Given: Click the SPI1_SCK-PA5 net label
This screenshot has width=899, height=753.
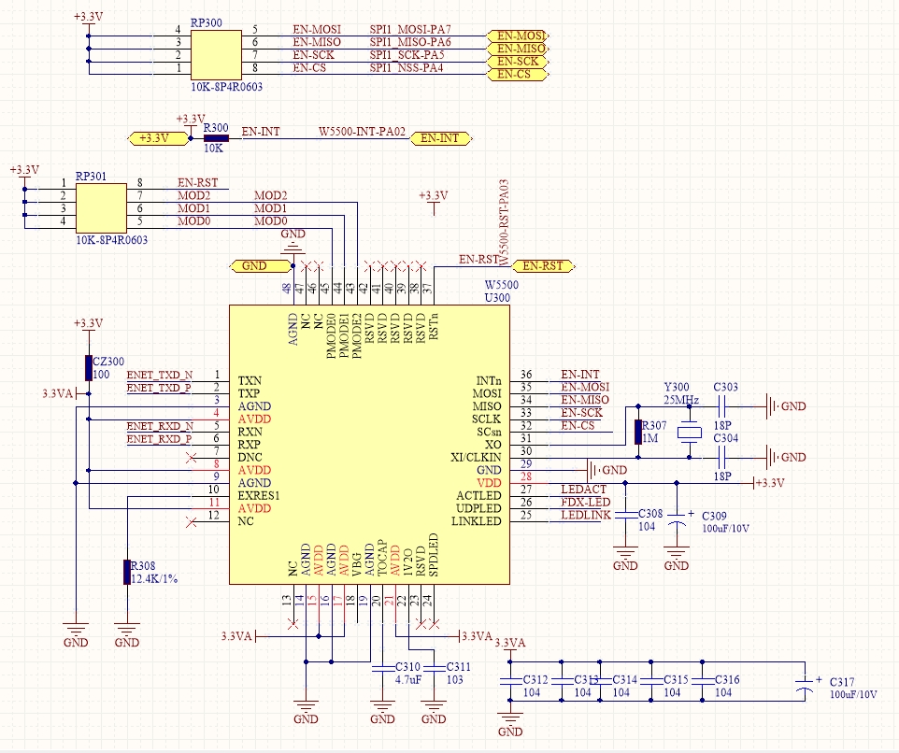Looking at the screenshot, I should [x=407, y=55].
